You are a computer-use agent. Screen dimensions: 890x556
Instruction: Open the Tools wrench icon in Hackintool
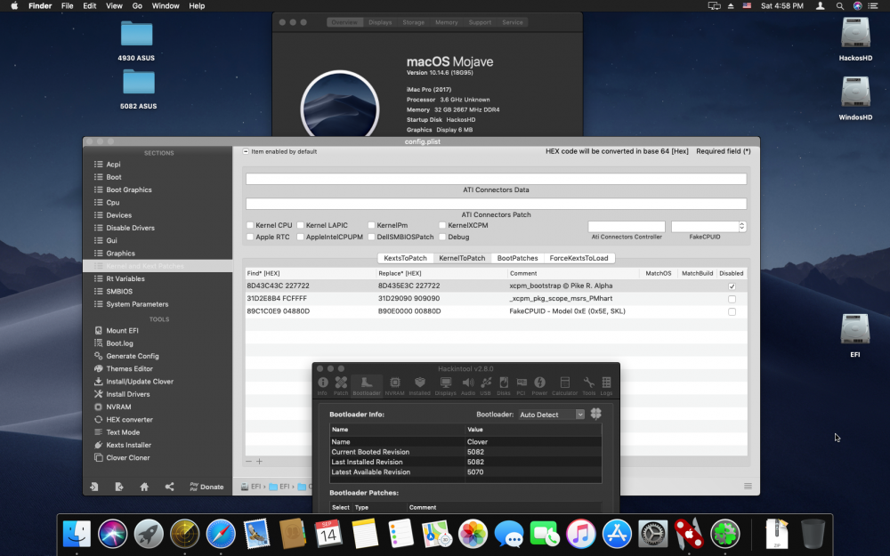click(x=588, y=385)
